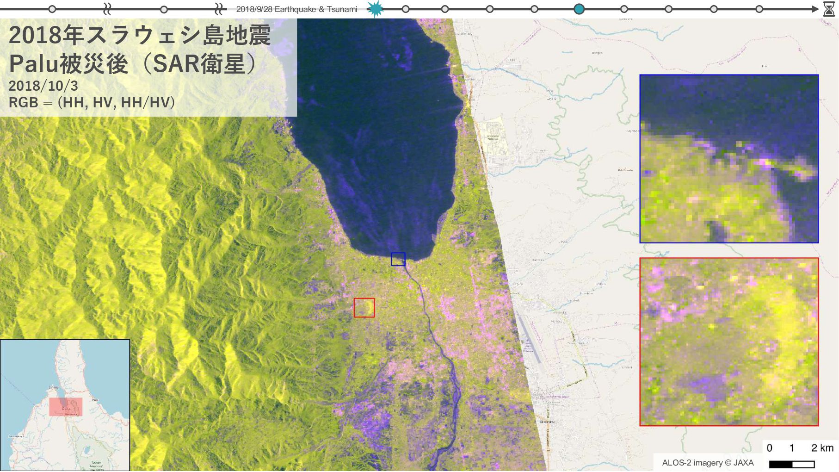The height and width of the screenshot is (472, 839).
Task: Click the black-and-white scale bar
Action: (x=792, y=464)
